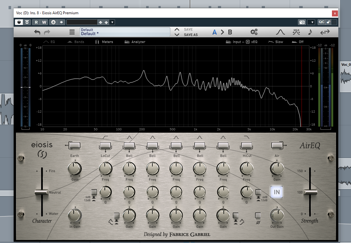Select the EQ display tab
The width and height of the screenshot is (351, 243).
click(x=49, y=42)
